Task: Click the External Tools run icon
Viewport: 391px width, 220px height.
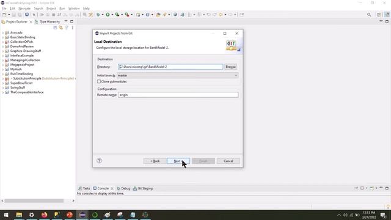Action: pyautogui.click(x=127, y=15)
